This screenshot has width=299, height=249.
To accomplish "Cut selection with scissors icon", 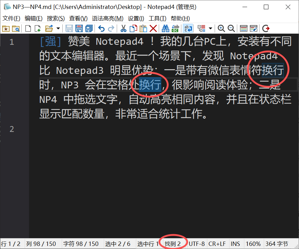I will (x=123, y=29).
